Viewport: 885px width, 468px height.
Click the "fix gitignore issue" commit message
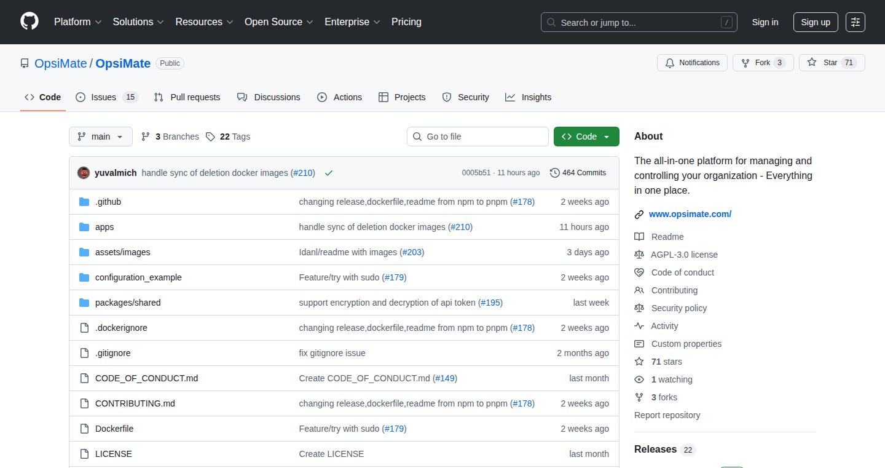(332, 353)
